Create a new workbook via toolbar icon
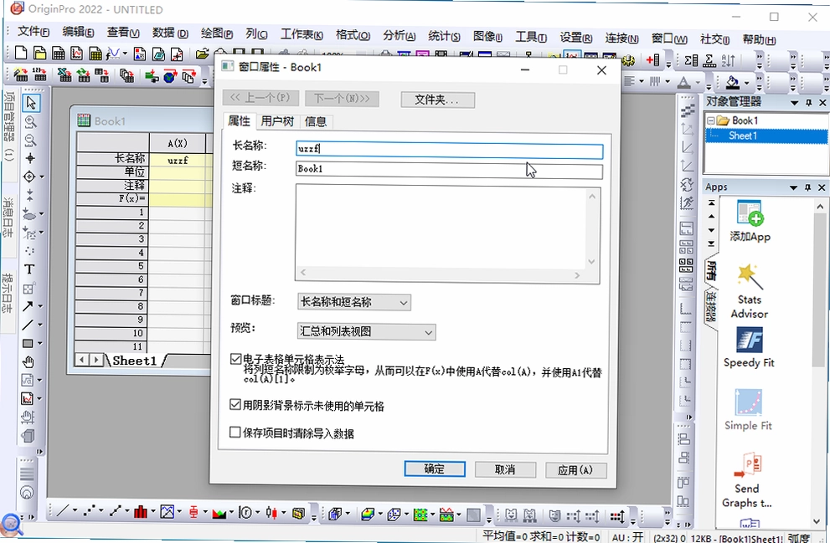The width and height of the screenshot is (830, 543). tap(59, 53)
